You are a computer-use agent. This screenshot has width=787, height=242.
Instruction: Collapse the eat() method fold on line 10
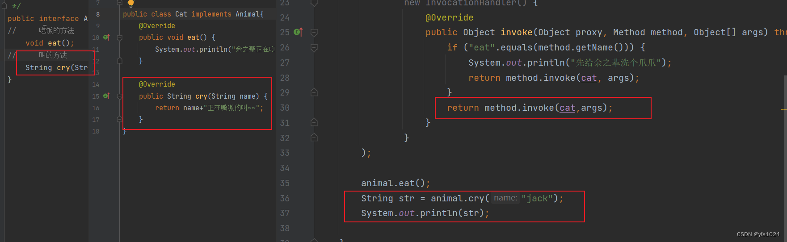(120, 38)
